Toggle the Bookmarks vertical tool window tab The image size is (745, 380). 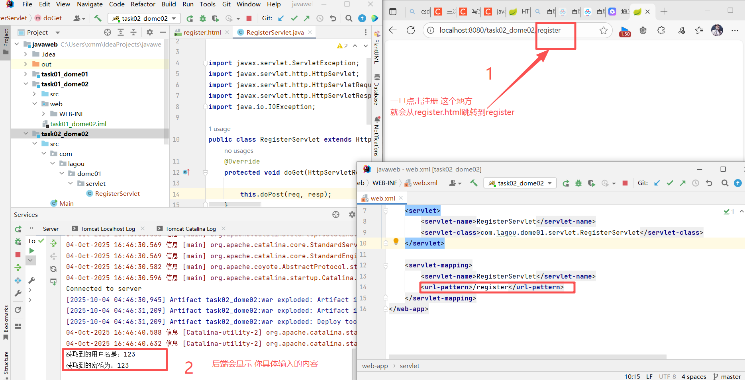[6, 322]
